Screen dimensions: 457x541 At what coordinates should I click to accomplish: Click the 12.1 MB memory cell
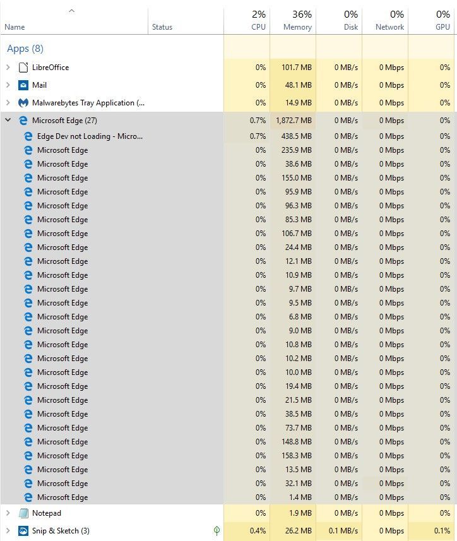[x=293, y=261]
